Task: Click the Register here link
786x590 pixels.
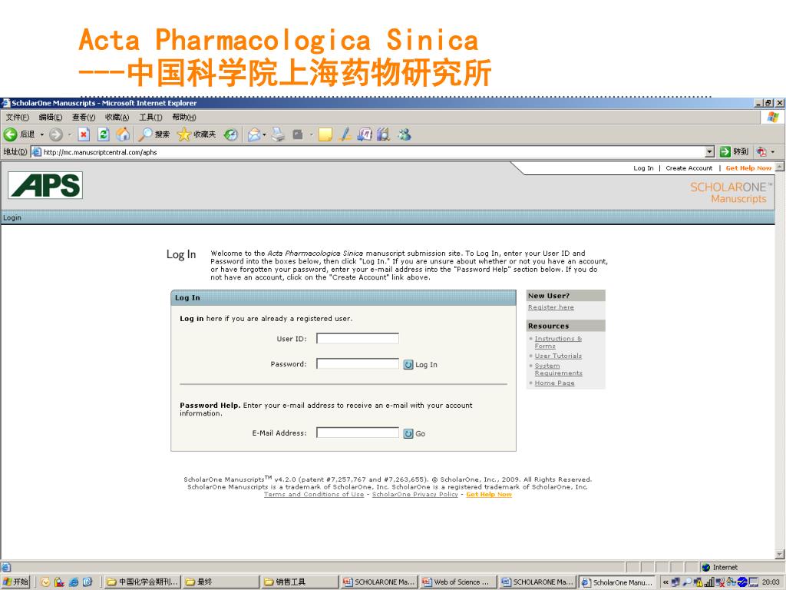Action: 551,307
